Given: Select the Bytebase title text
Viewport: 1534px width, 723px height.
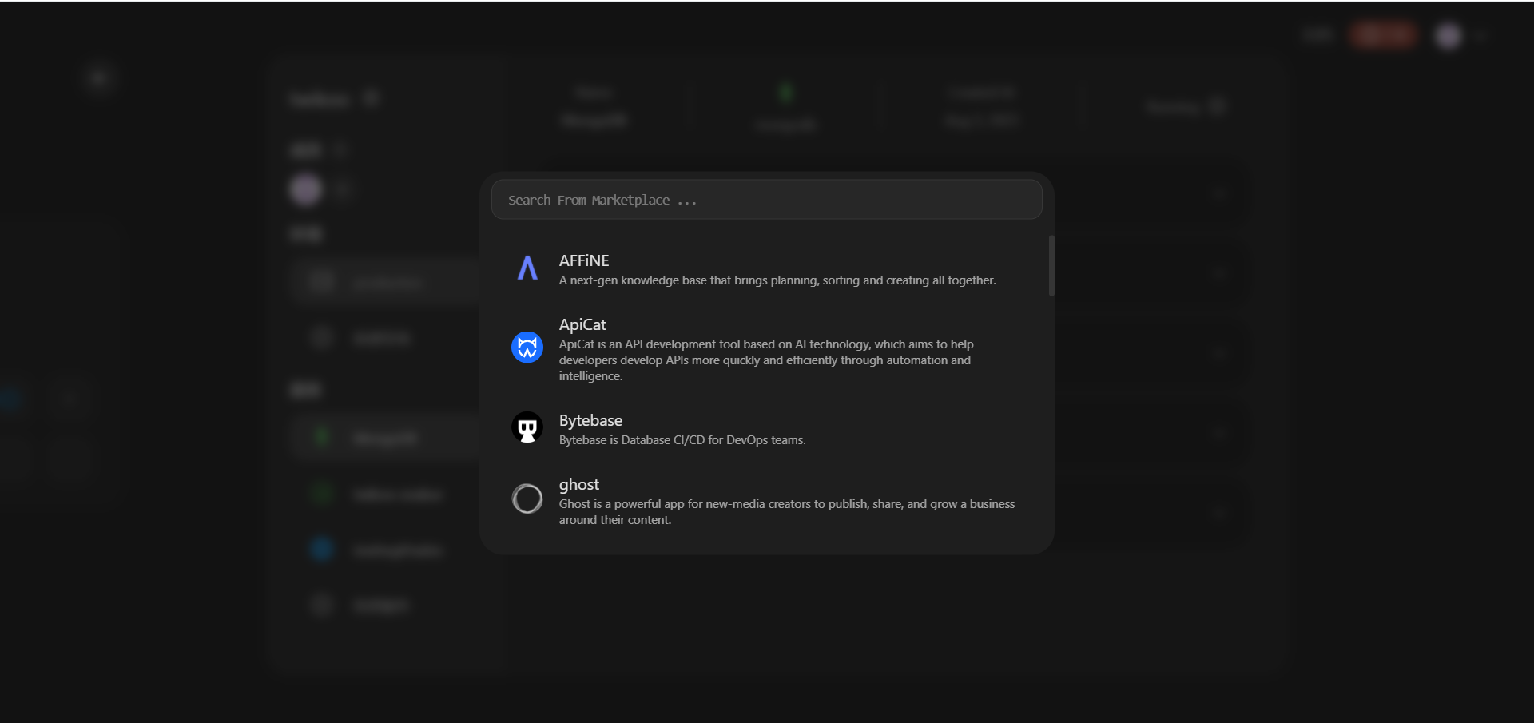Looking at the screenshot, I should click(x=590, y=420).
